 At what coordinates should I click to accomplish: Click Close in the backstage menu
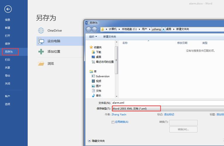point(8,84)
